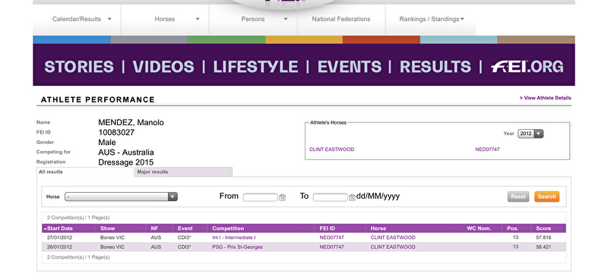Open the Persons menu
608x280 pixels.
tap(253, 19)
